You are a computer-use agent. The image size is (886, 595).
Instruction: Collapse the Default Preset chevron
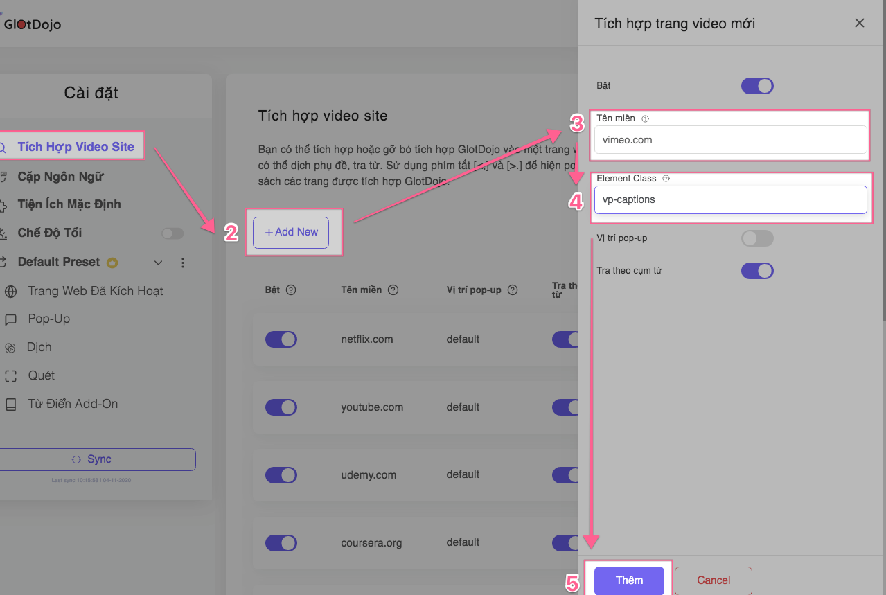(x=158, y=263)
